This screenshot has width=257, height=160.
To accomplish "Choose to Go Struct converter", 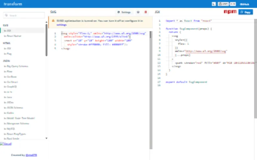I will (x=22, y=82).
